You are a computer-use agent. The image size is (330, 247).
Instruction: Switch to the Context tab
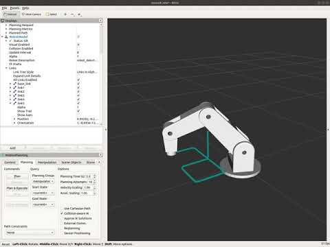10,162
